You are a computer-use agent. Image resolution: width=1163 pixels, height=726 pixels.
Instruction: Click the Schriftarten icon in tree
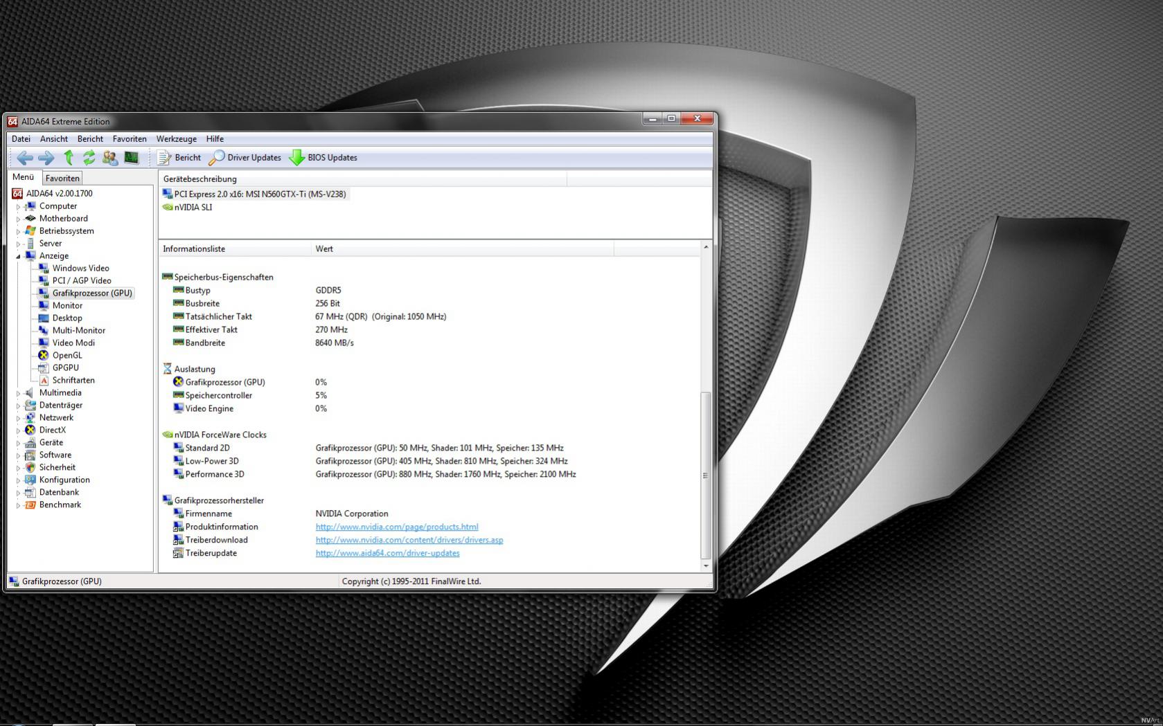[x=44, y=381]
